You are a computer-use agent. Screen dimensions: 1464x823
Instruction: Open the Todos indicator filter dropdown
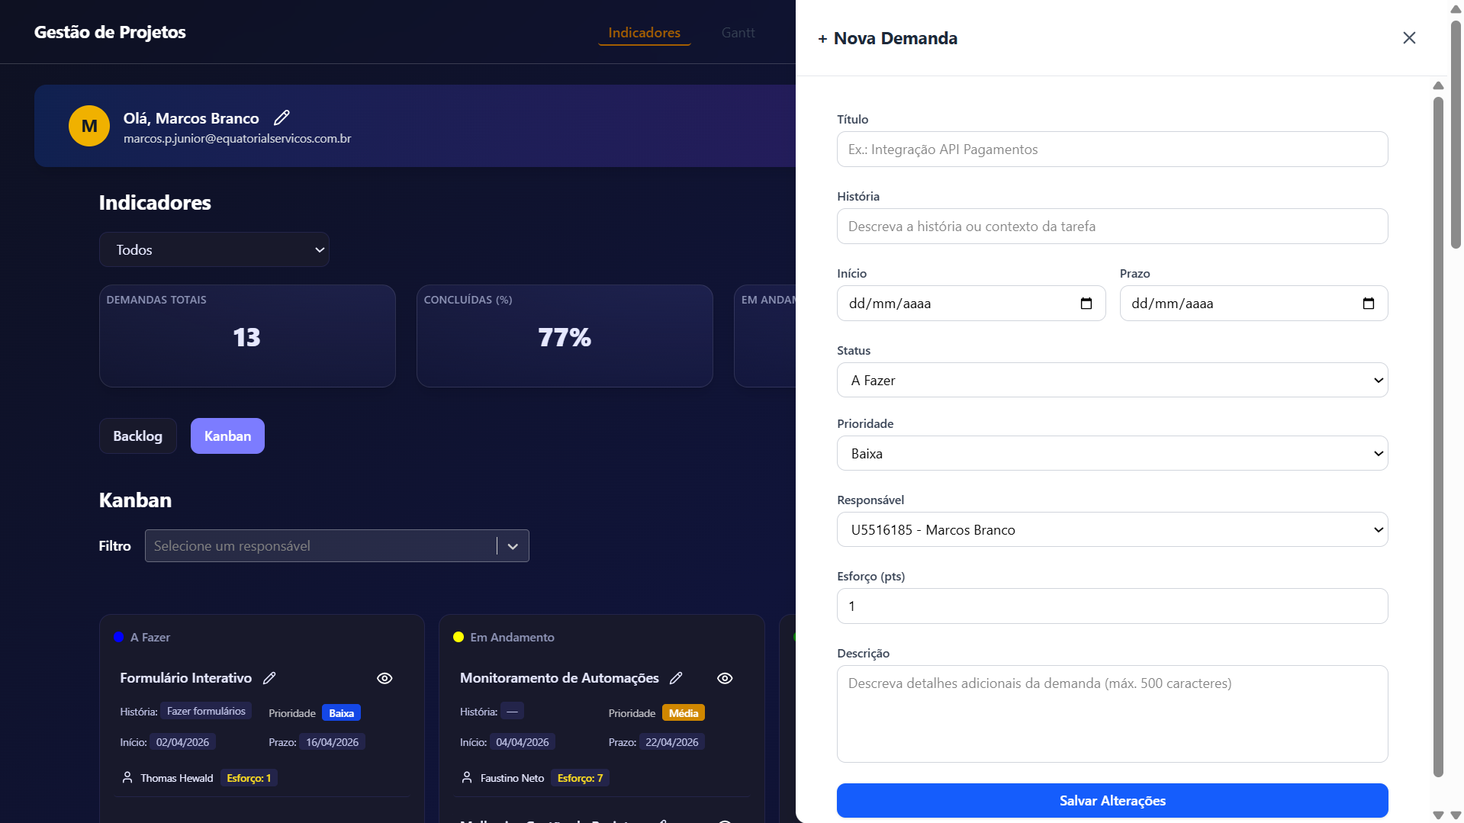(x=214, y=249)
